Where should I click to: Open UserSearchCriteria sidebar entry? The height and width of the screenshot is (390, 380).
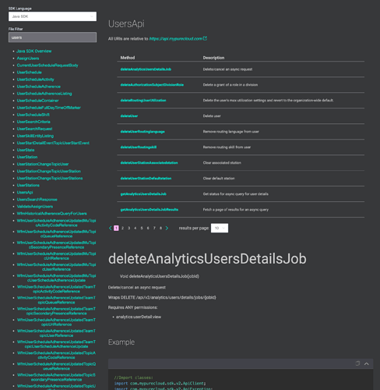(x=33, y=122)
